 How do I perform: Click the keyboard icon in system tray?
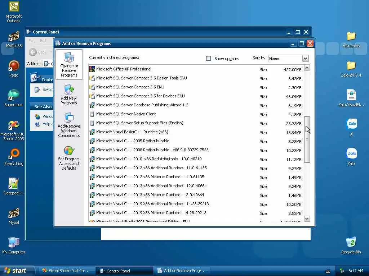click(x=328, y=271)
